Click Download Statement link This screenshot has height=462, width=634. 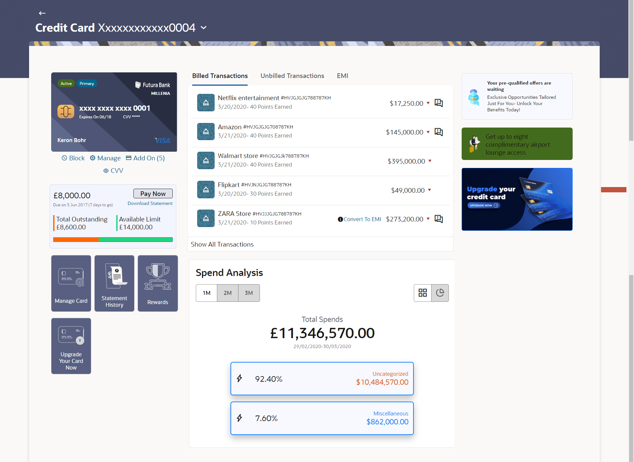[150, 203]
